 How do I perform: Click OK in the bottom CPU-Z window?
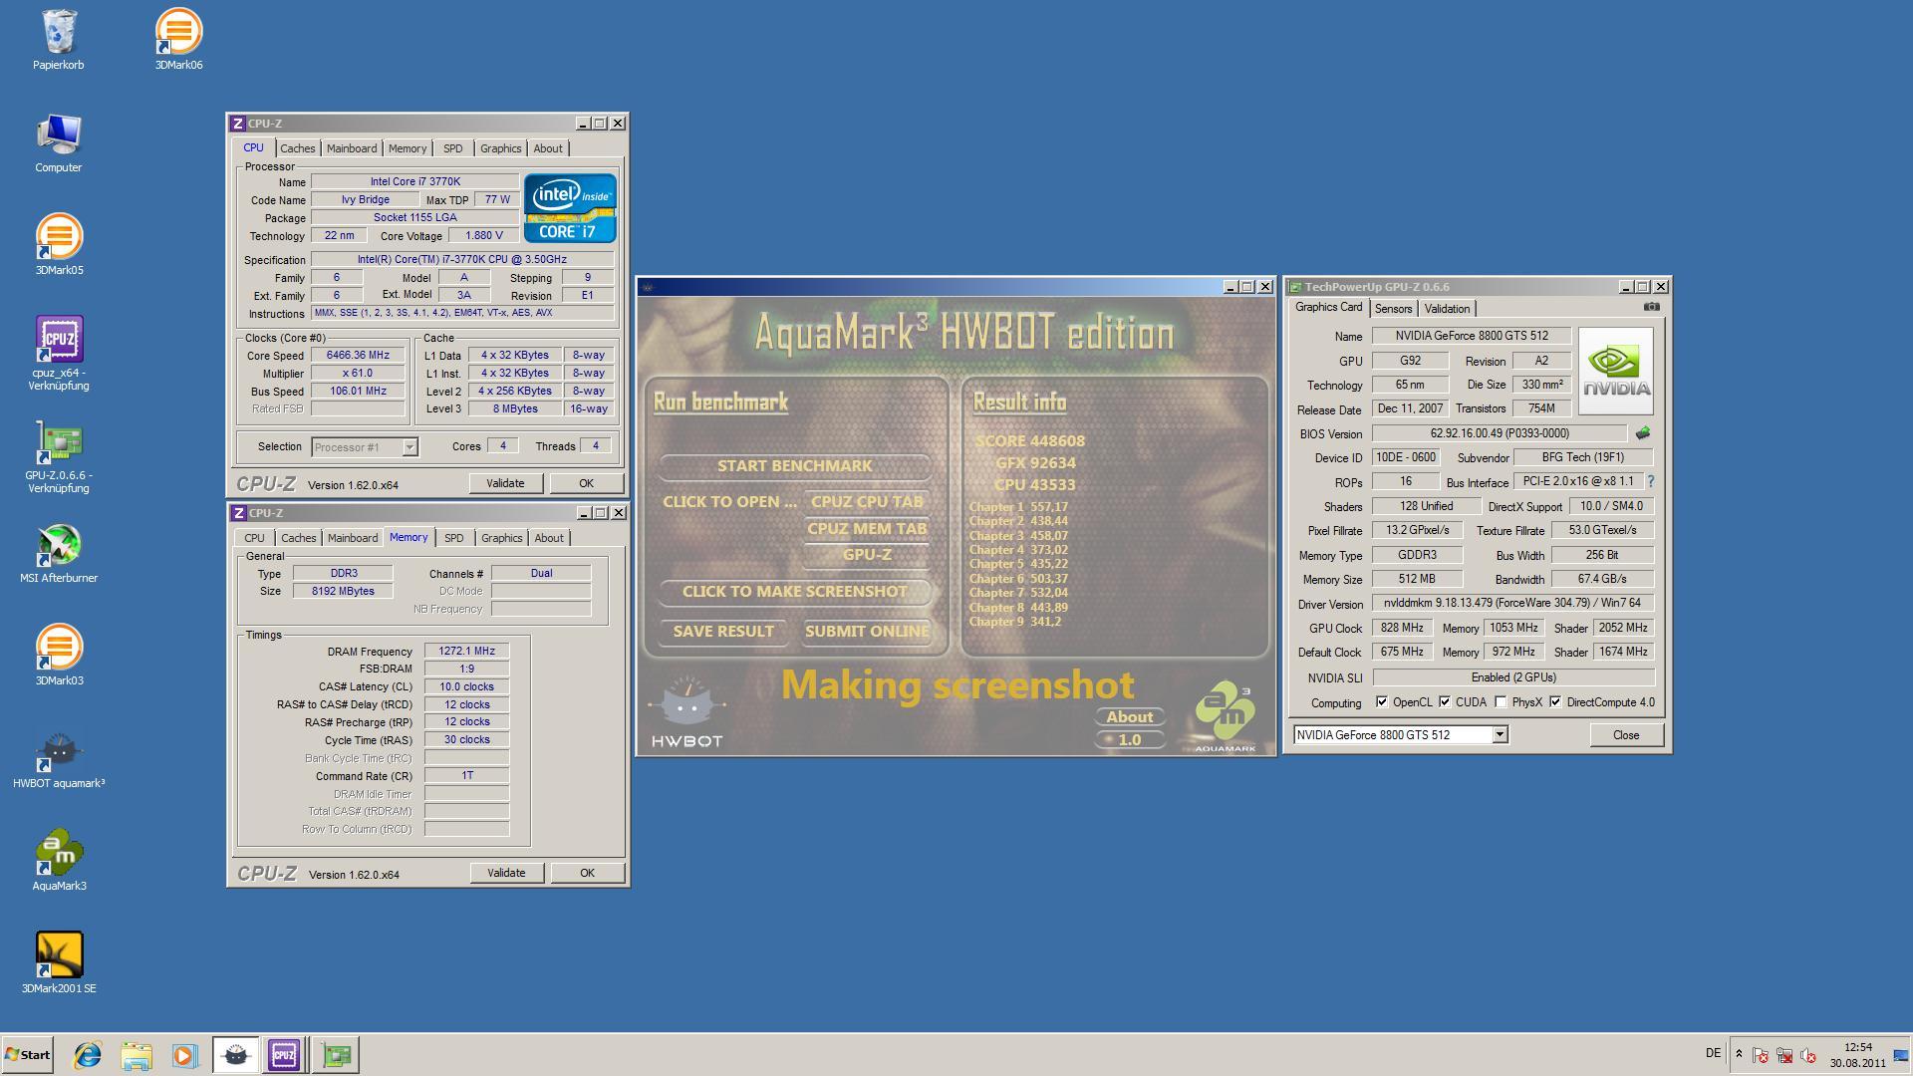tap(587, 873)
